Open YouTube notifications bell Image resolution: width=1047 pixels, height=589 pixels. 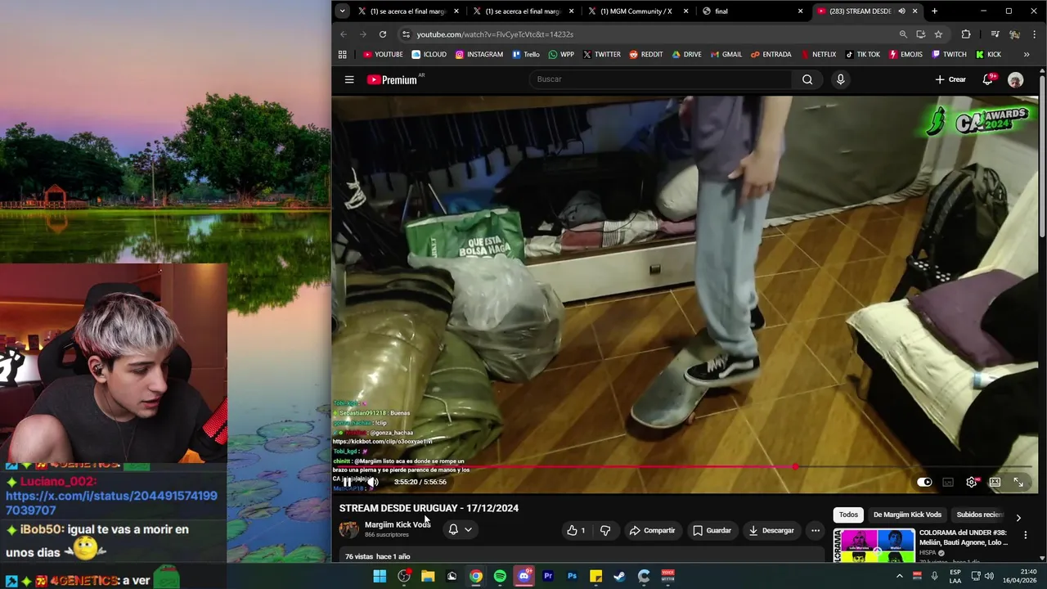tap(987, 79)
